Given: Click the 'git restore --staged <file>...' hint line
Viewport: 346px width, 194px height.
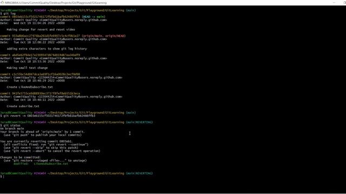Looking at the screenshot, I should pyautogui.click(x=45, y=161).
